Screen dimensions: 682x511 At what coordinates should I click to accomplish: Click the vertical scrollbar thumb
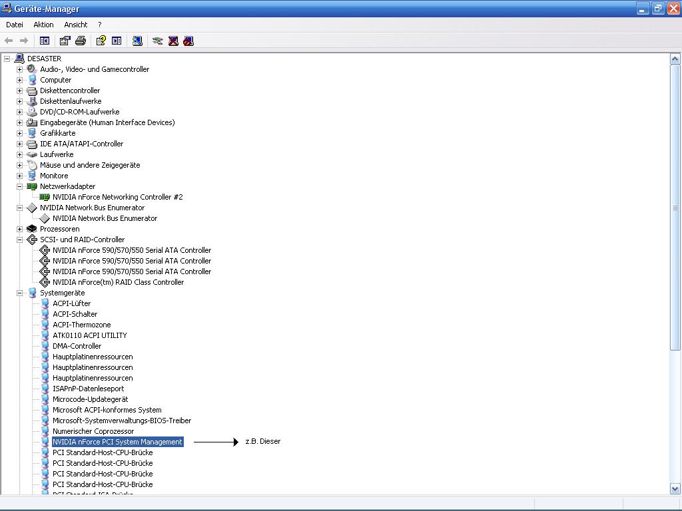click(x=675, y=208)
